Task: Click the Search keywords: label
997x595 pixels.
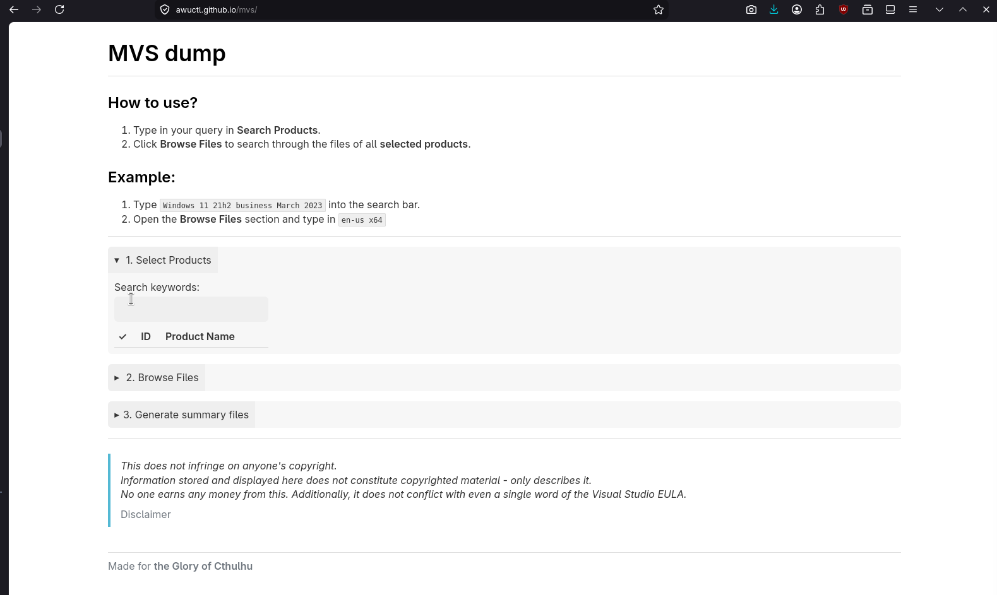Action: point(157,287)
